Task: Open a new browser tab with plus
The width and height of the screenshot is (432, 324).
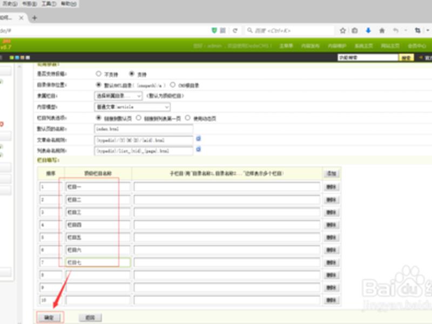Action: point(35,18)
